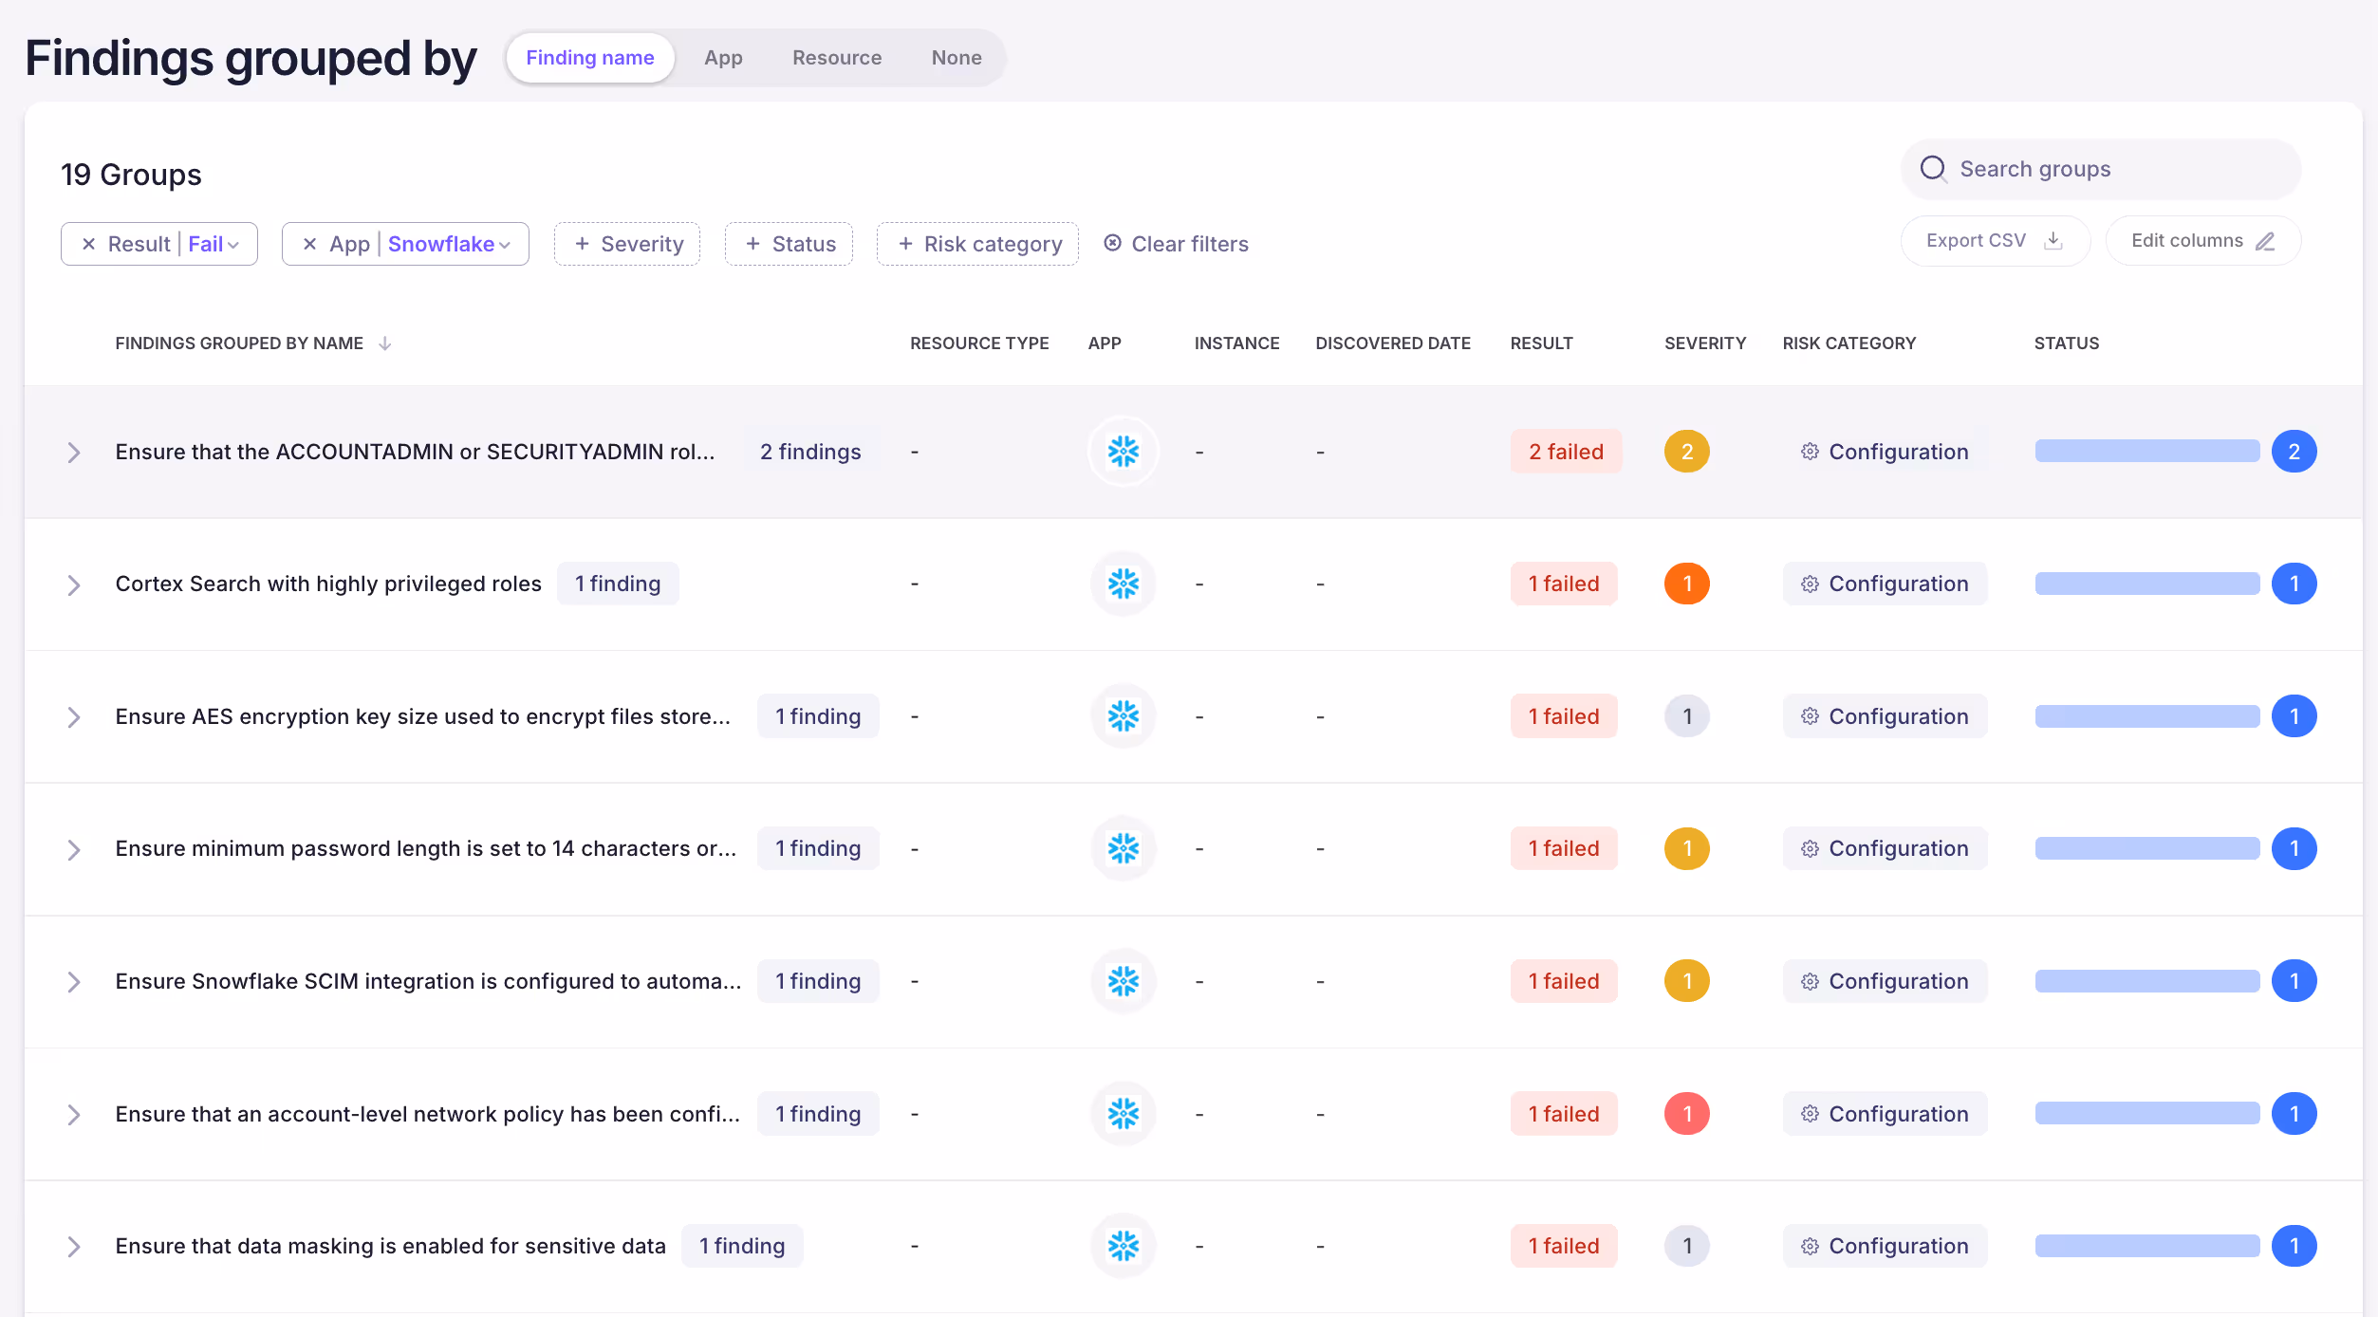This screenshot has width=2378, height=1317.
Task: Click Snowflake icon in data masking row
Action: point(1124,1246)
